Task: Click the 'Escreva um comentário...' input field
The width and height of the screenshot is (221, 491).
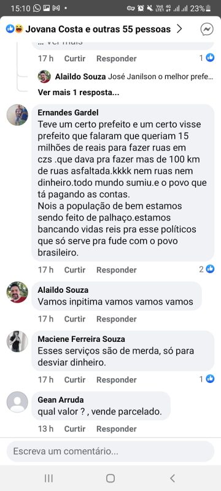Action: (x=110, y=451)
